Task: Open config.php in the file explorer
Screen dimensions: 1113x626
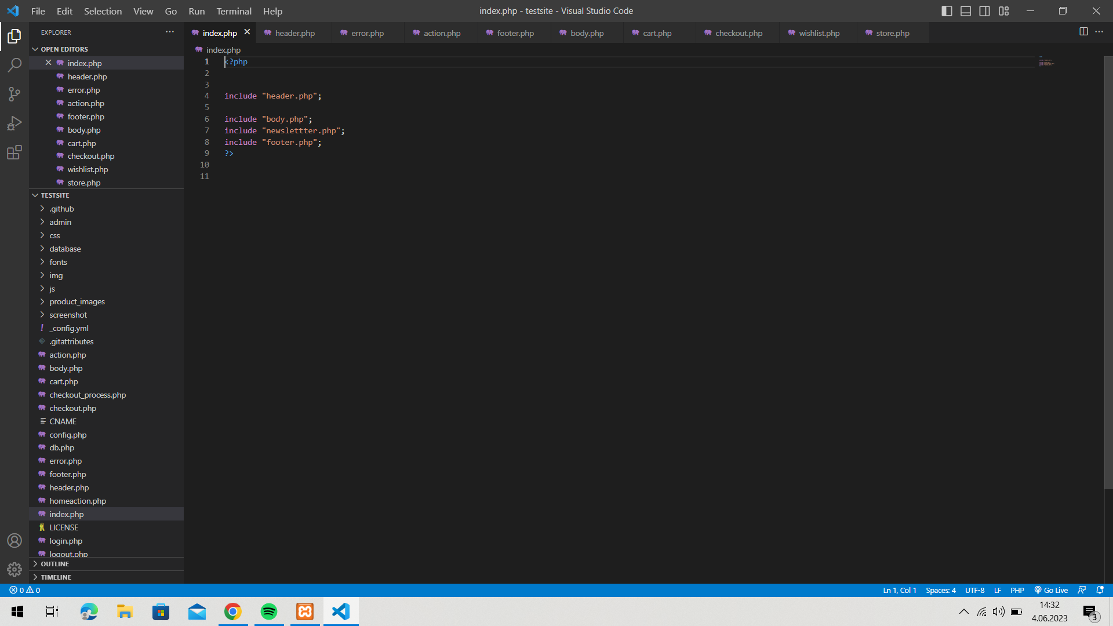Action: coord(68,435)
